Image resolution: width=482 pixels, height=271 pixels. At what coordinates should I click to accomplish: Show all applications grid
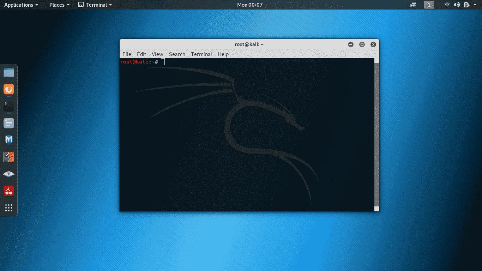[x=9, y=208]
